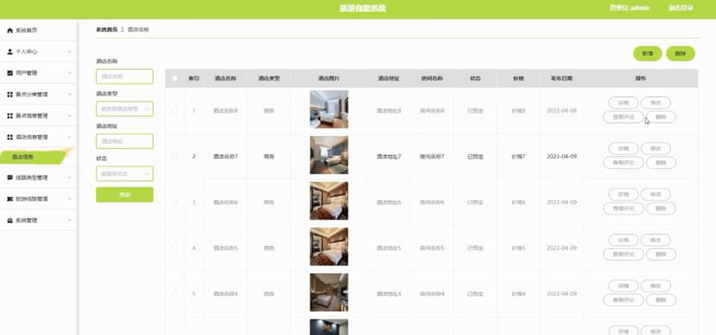This screenshot has width=716, height=335.
Task: Expand the 个人中心 menu chevron
Action: click(69, 52)
